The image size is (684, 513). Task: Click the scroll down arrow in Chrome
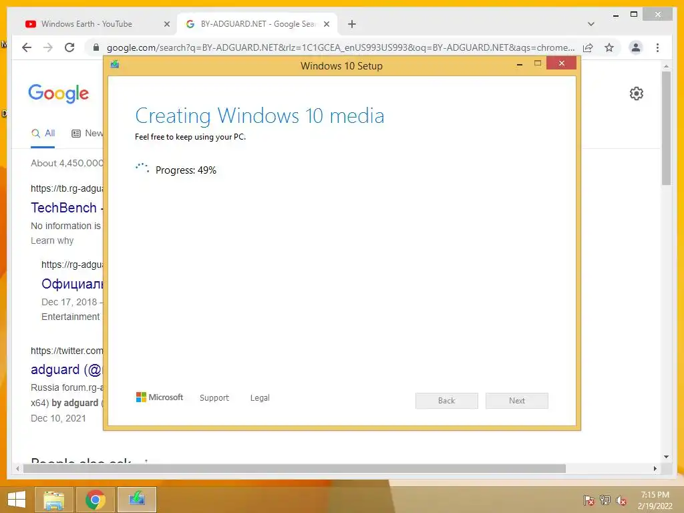666,457
